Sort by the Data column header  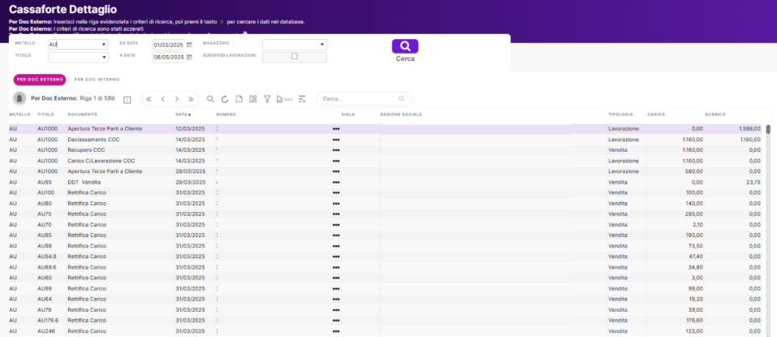click(x=183, y=114)
